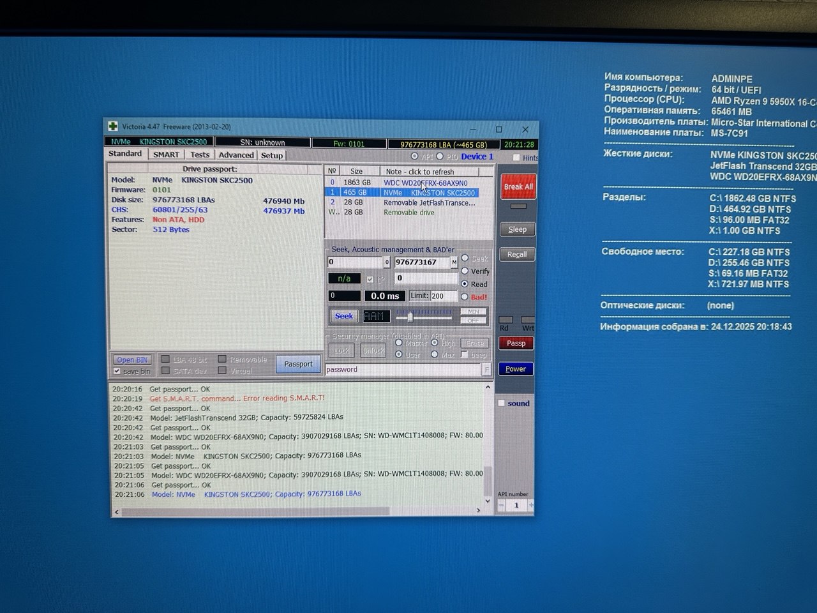The image size is (817, 613).
Task: Select the red Bad! radio option
Action: click(465, 297)
